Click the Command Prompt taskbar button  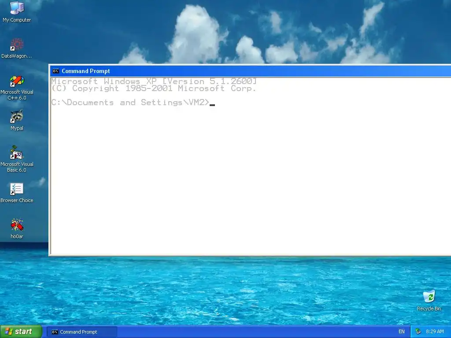click(82, 332)
